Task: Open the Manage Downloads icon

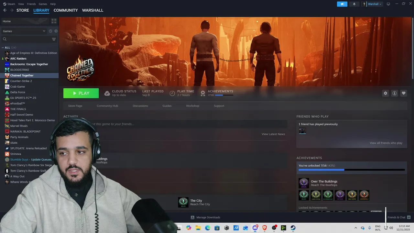Action: pos(192,217)
